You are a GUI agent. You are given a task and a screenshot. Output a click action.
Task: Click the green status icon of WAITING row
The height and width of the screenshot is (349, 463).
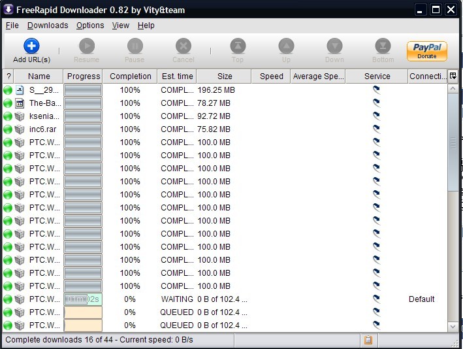pos(8,299)
